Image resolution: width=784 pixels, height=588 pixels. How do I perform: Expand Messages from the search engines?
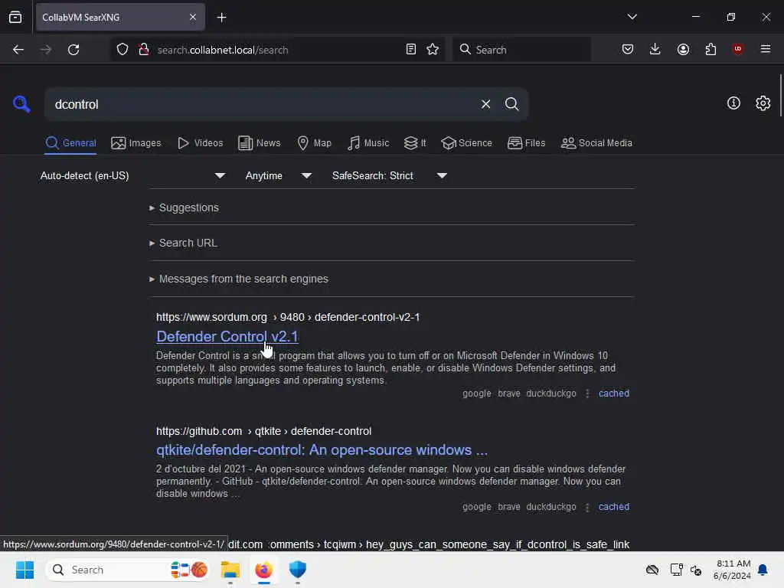tap(239, 279)
